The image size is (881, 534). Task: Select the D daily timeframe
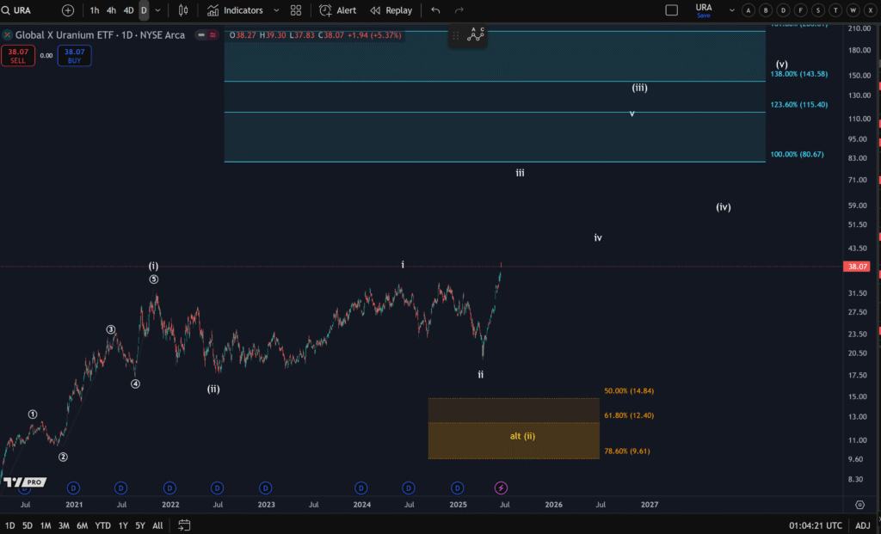pos(144,10)
